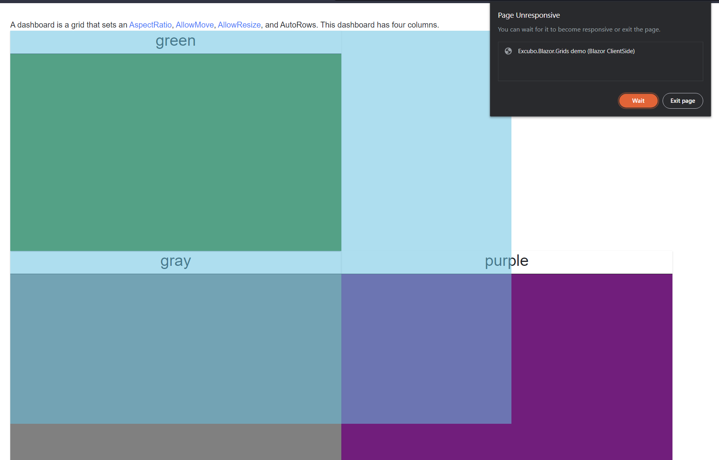719x460 pixels.
Task: Select the green dashboard tile
Action: [176, 152]
